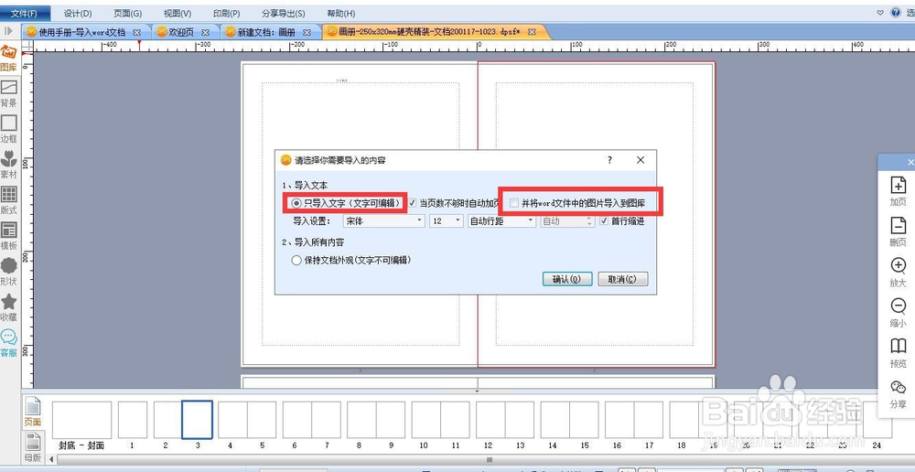Open the 边框 border panel

point(9,130)
